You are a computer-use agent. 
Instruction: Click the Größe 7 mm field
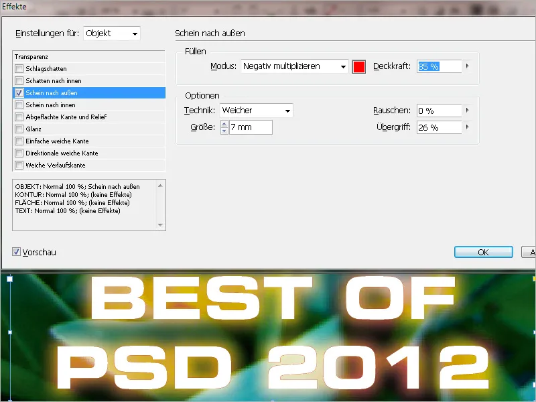point(251,127)
